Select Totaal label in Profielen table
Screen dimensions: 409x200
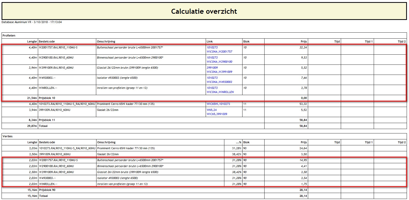click(x=43, y=126)
